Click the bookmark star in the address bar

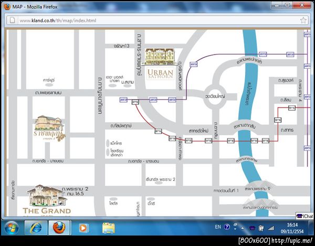tap(303, 20)
